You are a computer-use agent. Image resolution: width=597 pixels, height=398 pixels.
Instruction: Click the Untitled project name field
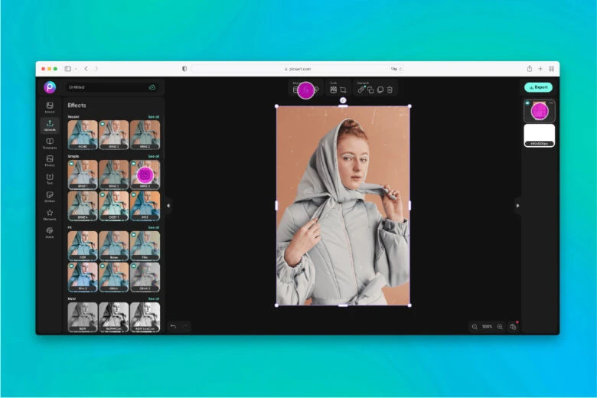107,87
